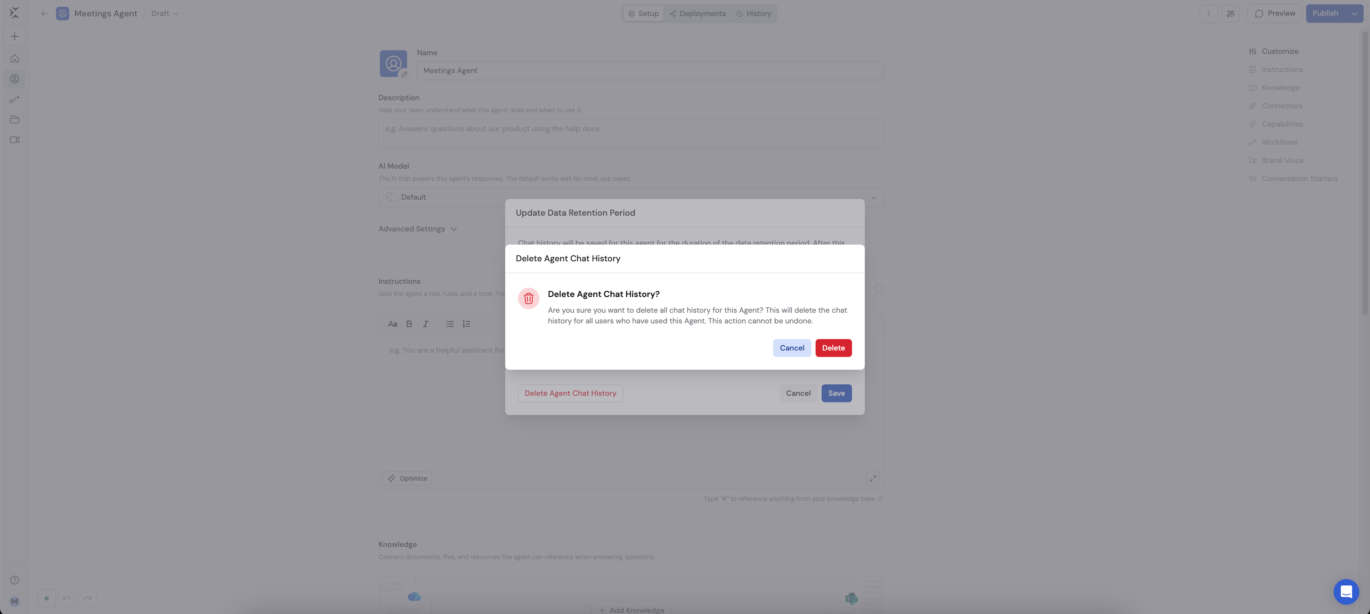Viewport: 1370px width, 614px height.
Task: Jump to Workflows in right panel
Action: point(1273,143)
